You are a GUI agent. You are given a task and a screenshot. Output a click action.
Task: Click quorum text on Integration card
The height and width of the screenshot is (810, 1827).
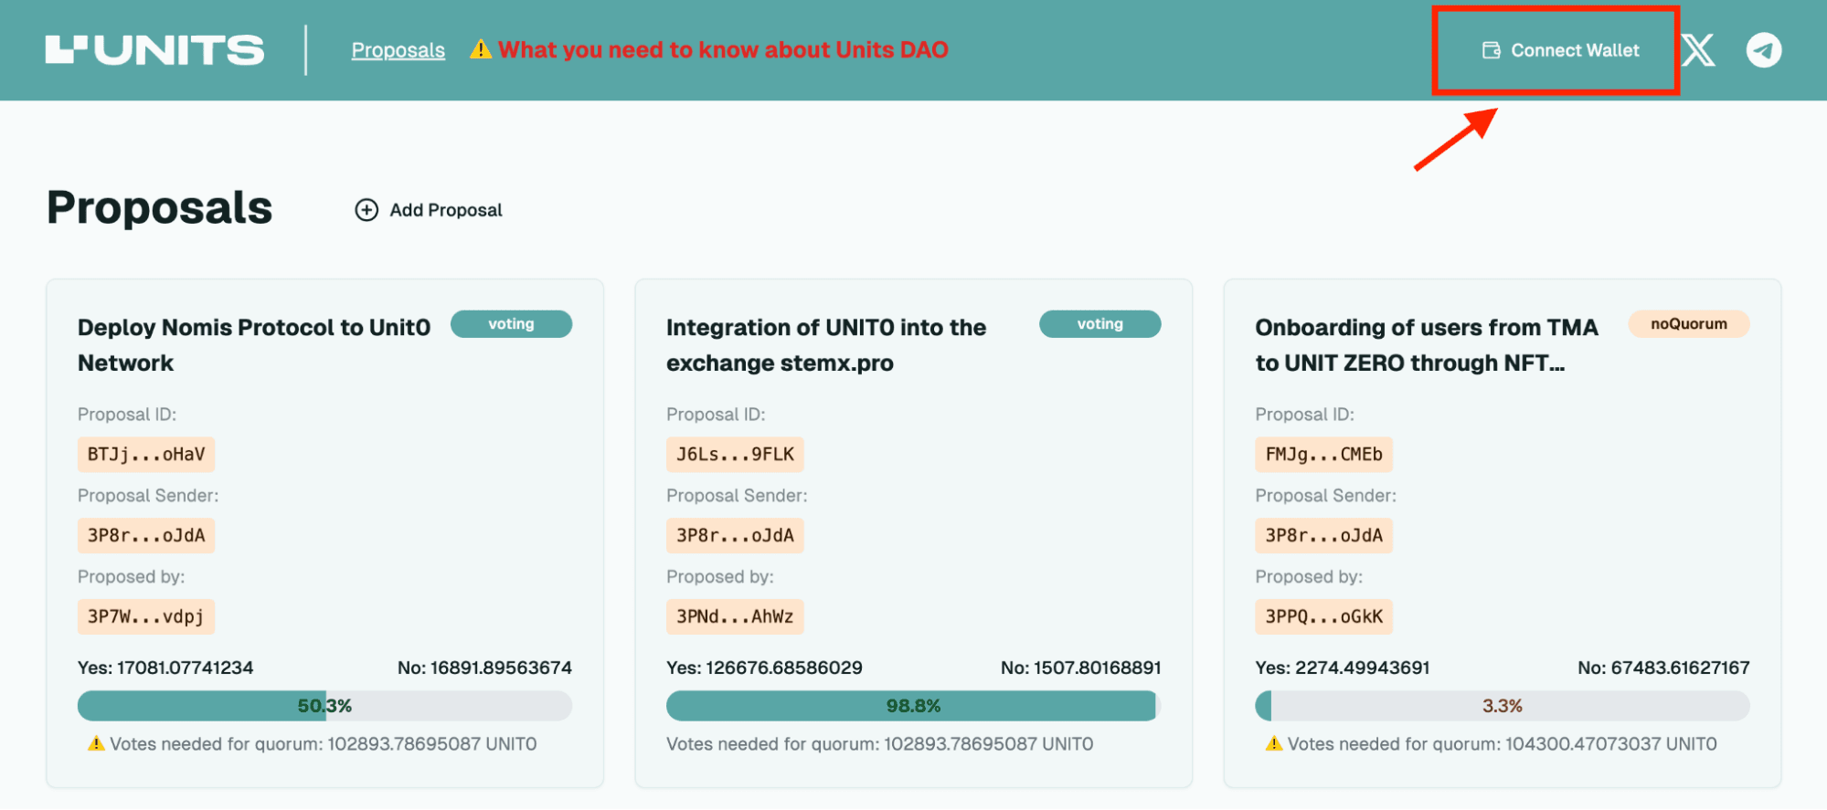point(879,744)
